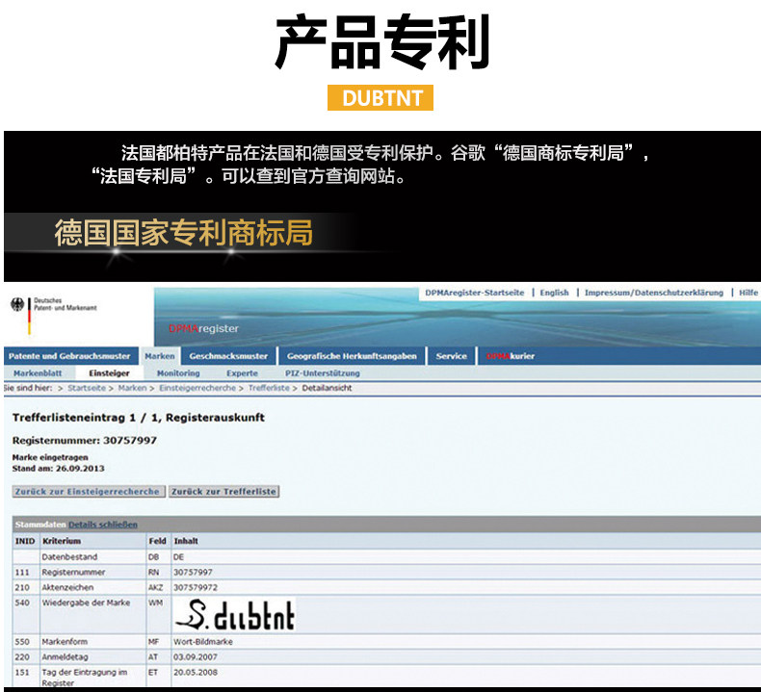Switch language via the English link
This screenshot has width=761, height=692.
(554, 293)
